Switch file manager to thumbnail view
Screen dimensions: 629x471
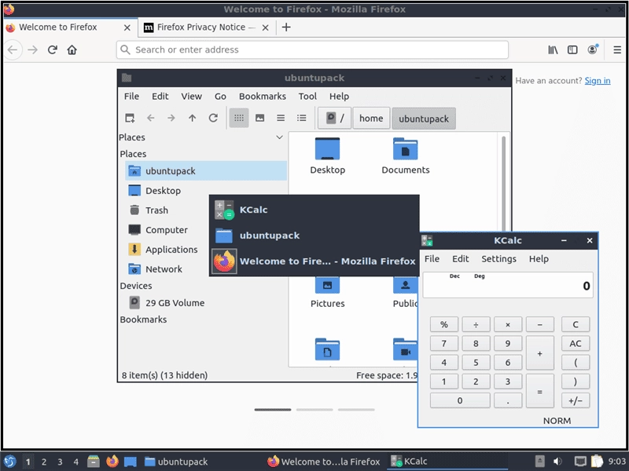coord(260,118)
